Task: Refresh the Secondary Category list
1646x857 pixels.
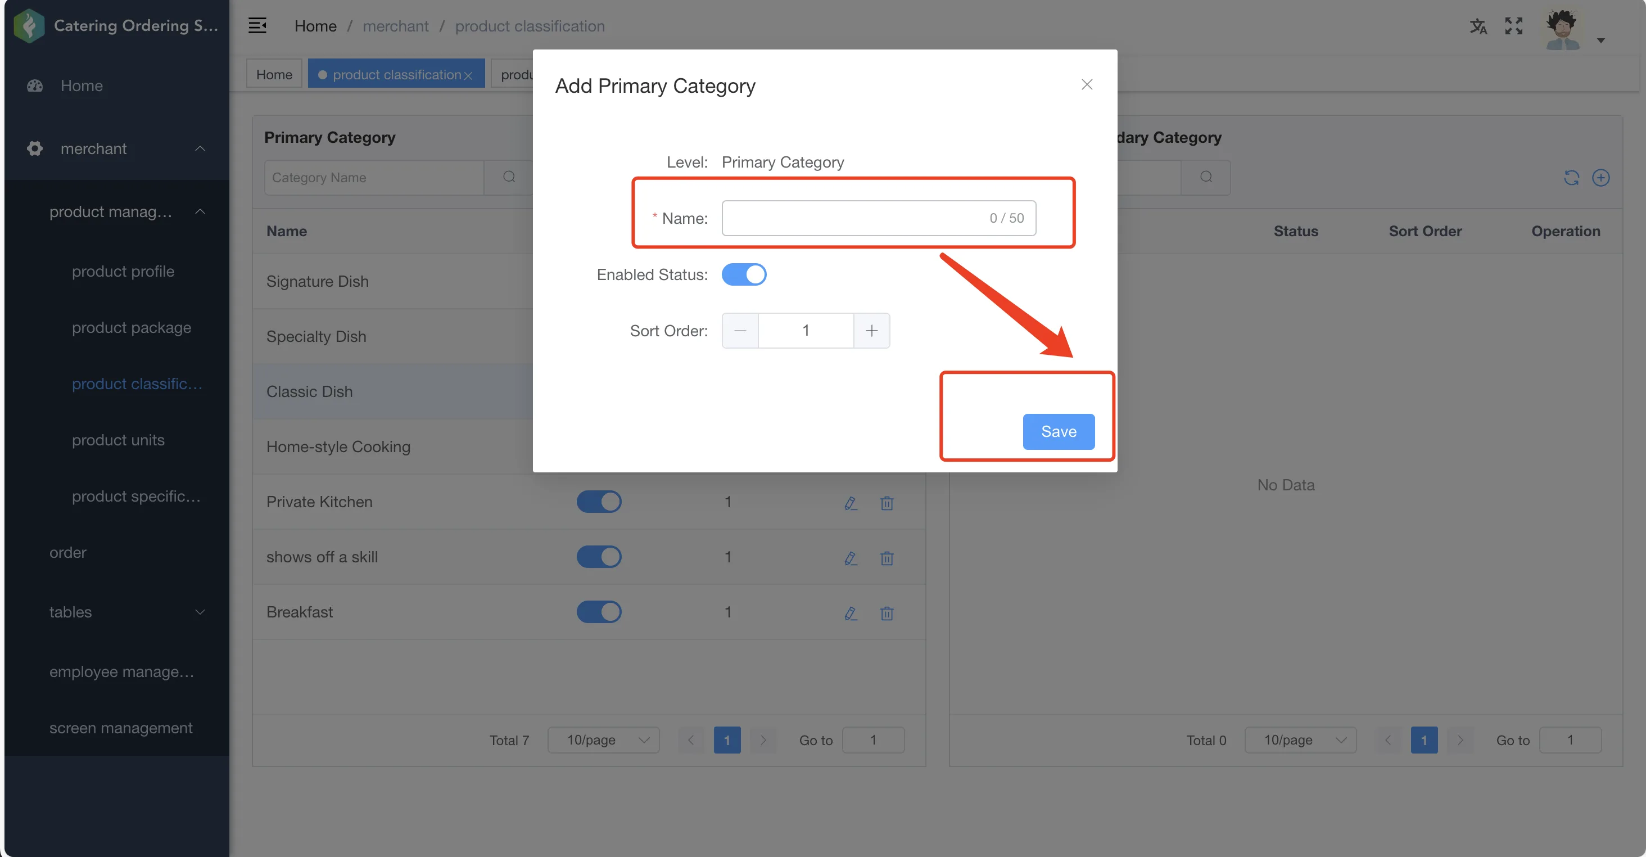Action: click(1571, 178)
